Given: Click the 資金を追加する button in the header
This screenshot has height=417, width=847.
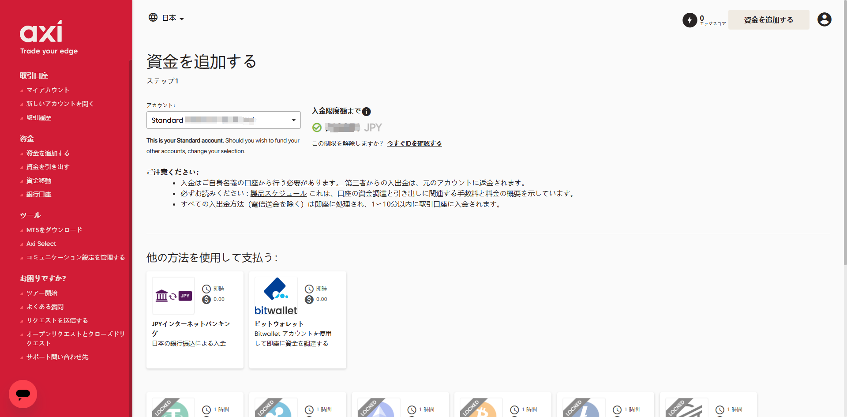Looking at the screenshot, I should [x=768, y=20].
